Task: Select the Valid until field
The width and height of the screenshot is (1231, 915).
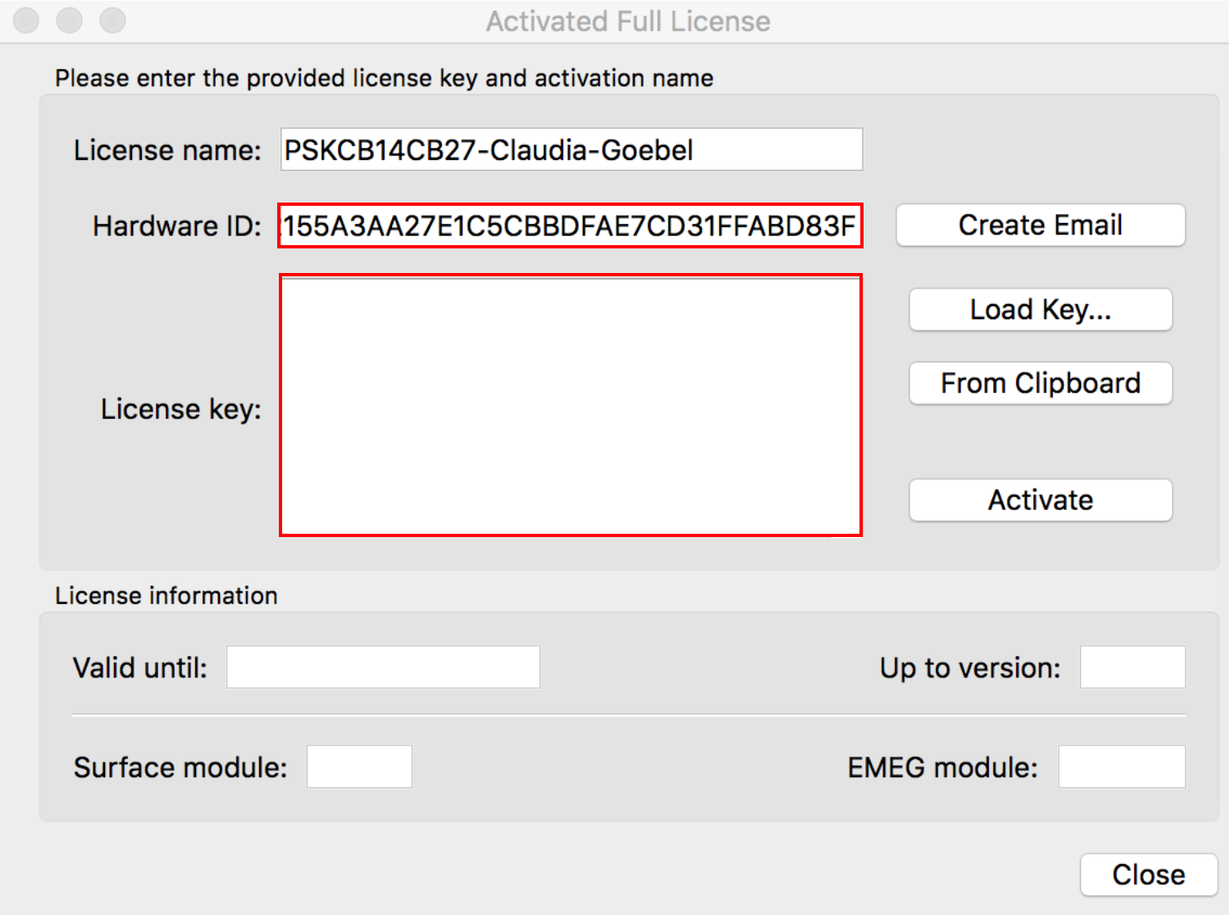Action: 383,667
